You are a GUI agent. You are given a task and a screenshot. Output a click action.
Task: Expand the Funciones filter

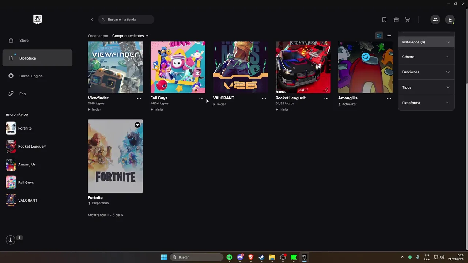pos(426,72)
